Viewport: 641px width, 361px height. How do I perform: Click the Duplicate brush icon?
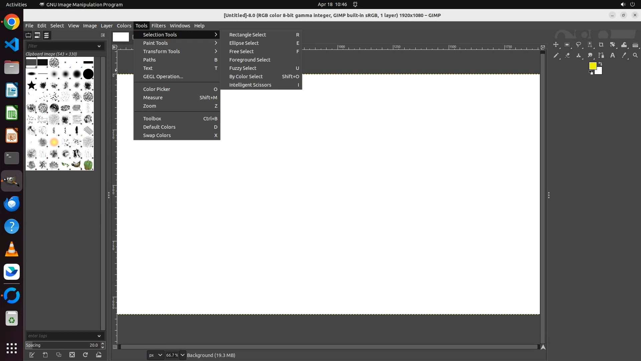coord(59,355)
